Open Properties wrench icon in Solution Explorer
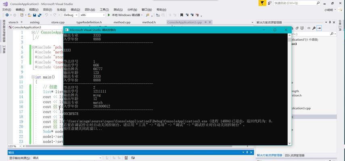Image resolution: width=345 pixels, height=161 pixels. coord(314,28)
